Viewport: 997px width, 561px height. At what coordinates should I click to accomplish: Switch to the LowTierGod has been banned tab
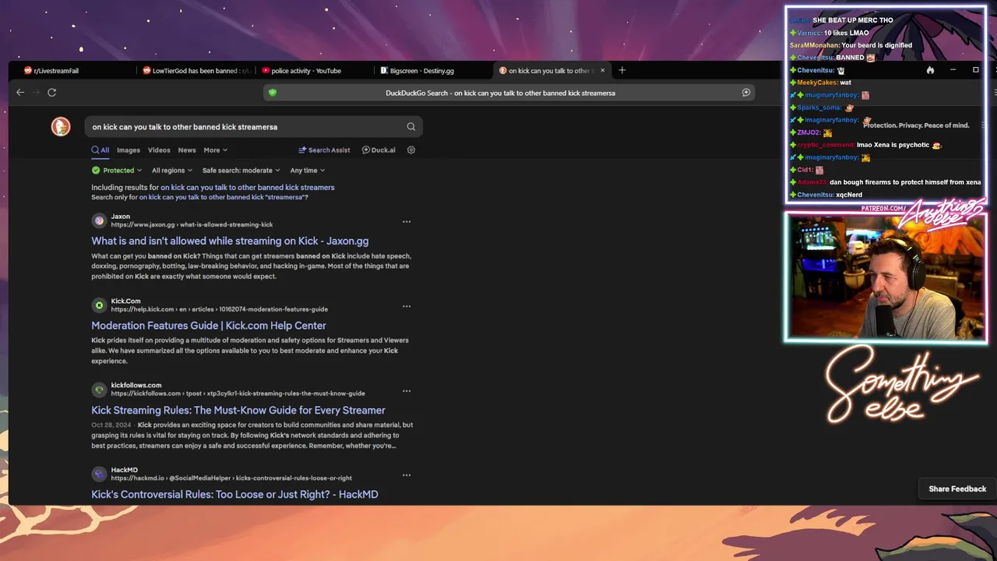click(195, 70)
